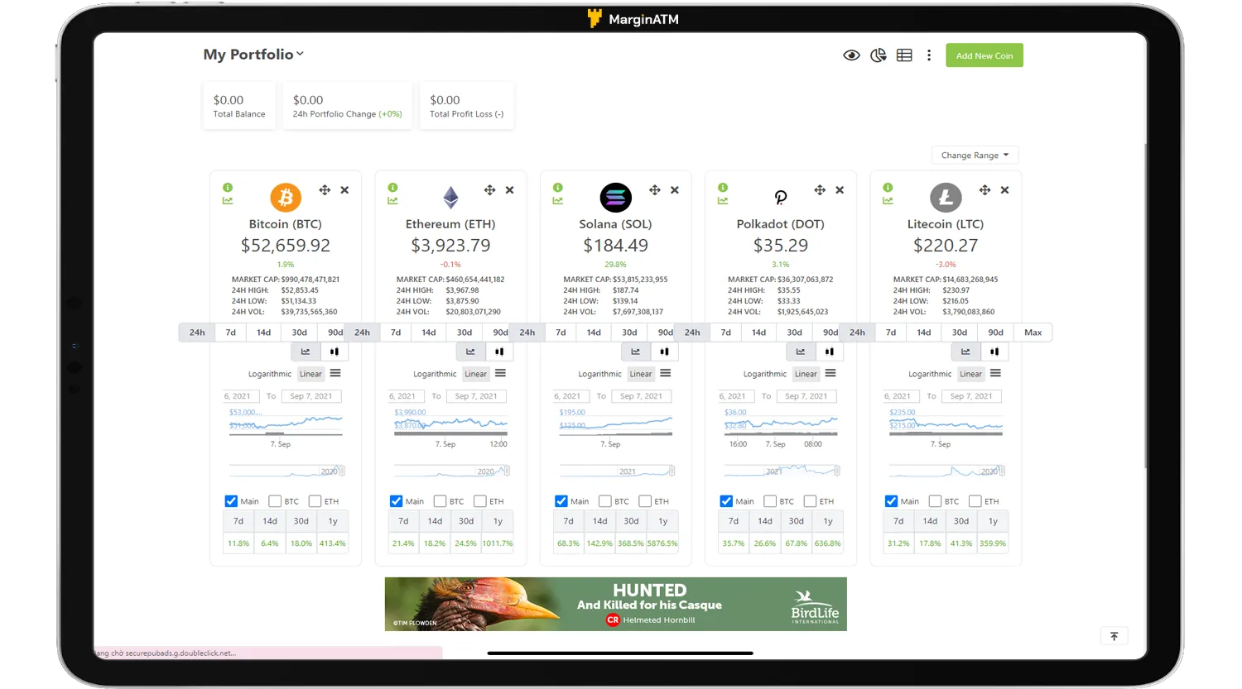Click 7d performance button on Solana card
Viewport: 1242px width, 689px height.
coord(568,521)
